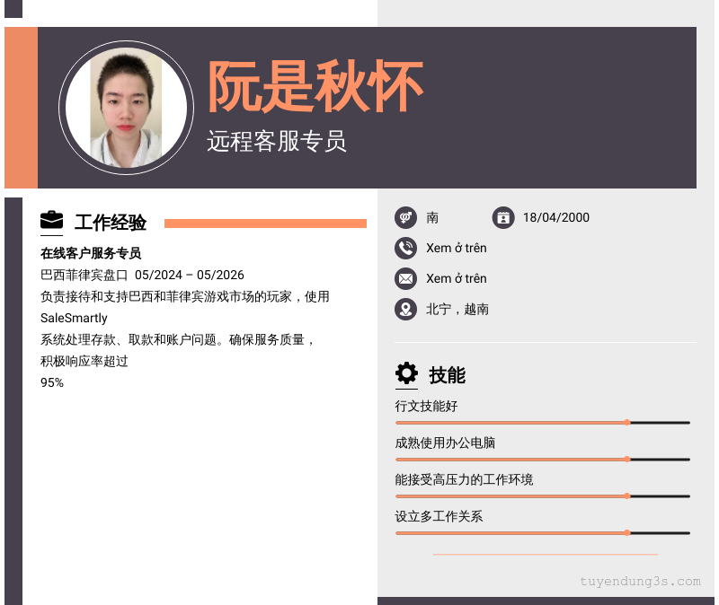Click the date range 05/2024 – 05/2026
The height and width of the screenshot is (605, 719).
click(x=190, y=275)
